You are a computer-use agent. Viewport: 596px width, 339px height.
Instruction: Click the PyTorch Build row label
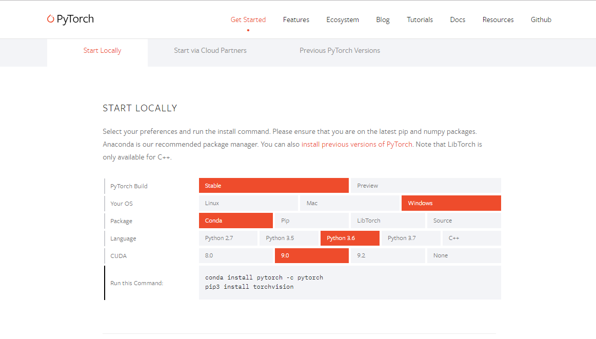pos(129,186)
